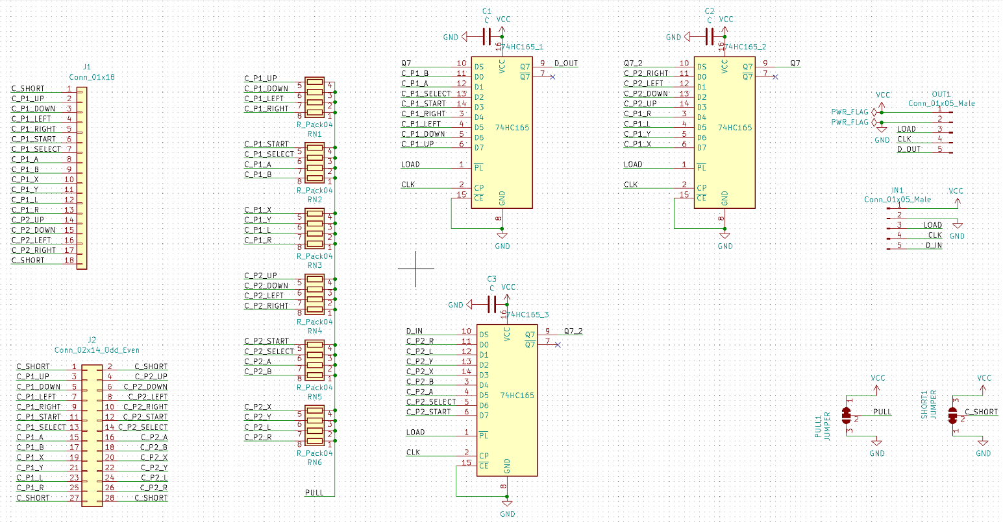The image size is (1003, 522).
Task: Click capacitor C1 symbol
Action: pyautogui.click(x=487, y=37)
